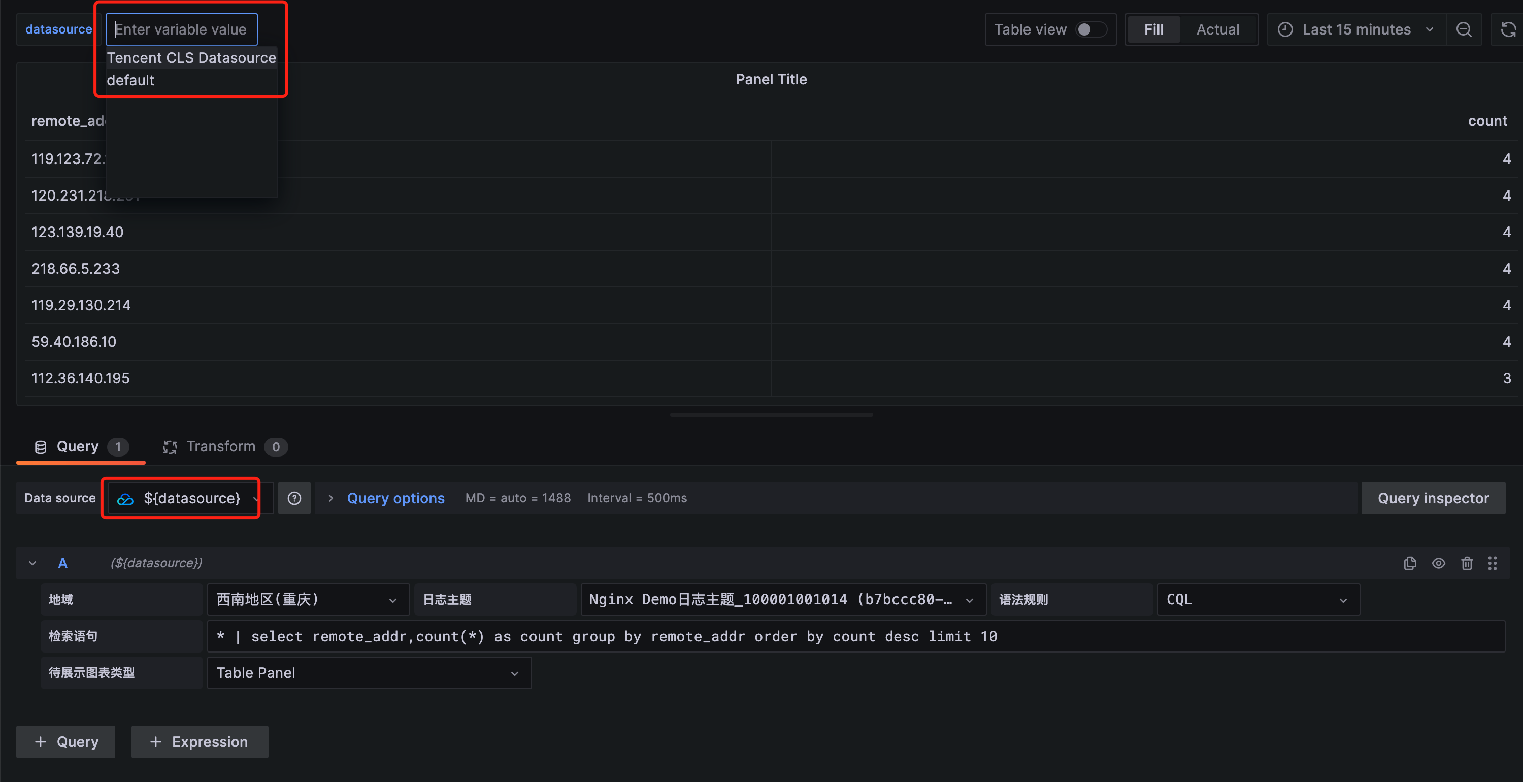Toggle query A visibility with the eye icon
The width and height of the screenshot is (1523, 782).
click(1438, 563)
